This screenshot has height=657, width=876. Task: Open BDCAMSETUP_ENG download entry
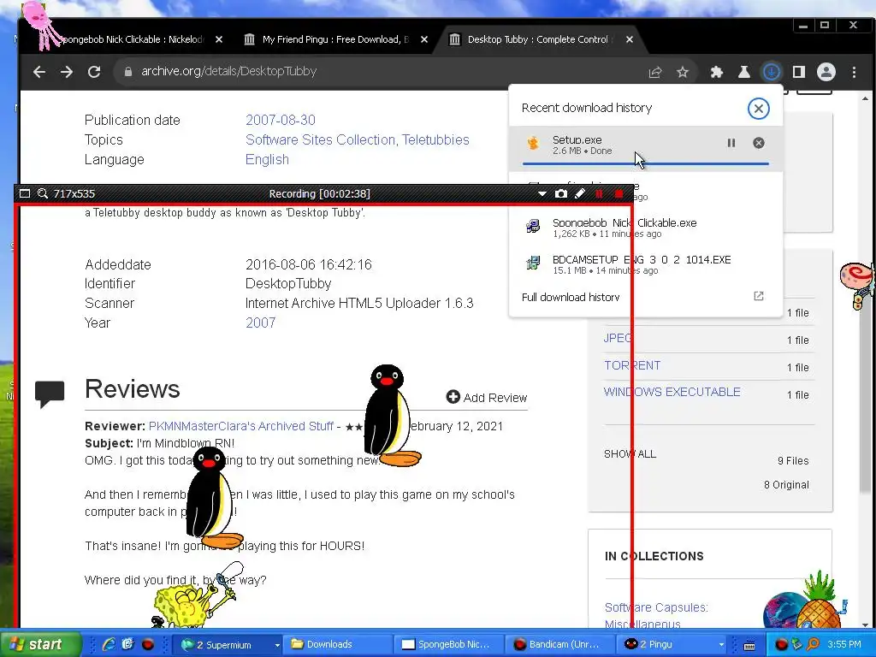[x=645, y=264]
